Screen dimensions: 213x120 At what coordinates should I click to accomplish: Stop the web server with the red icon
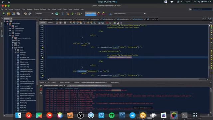point(41,90)
